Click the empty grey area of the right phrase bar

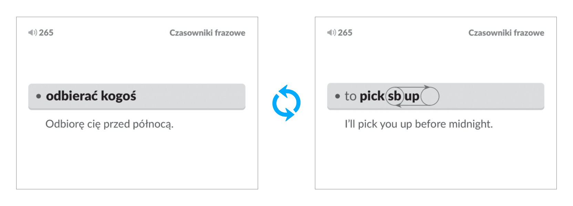point(493,96)
